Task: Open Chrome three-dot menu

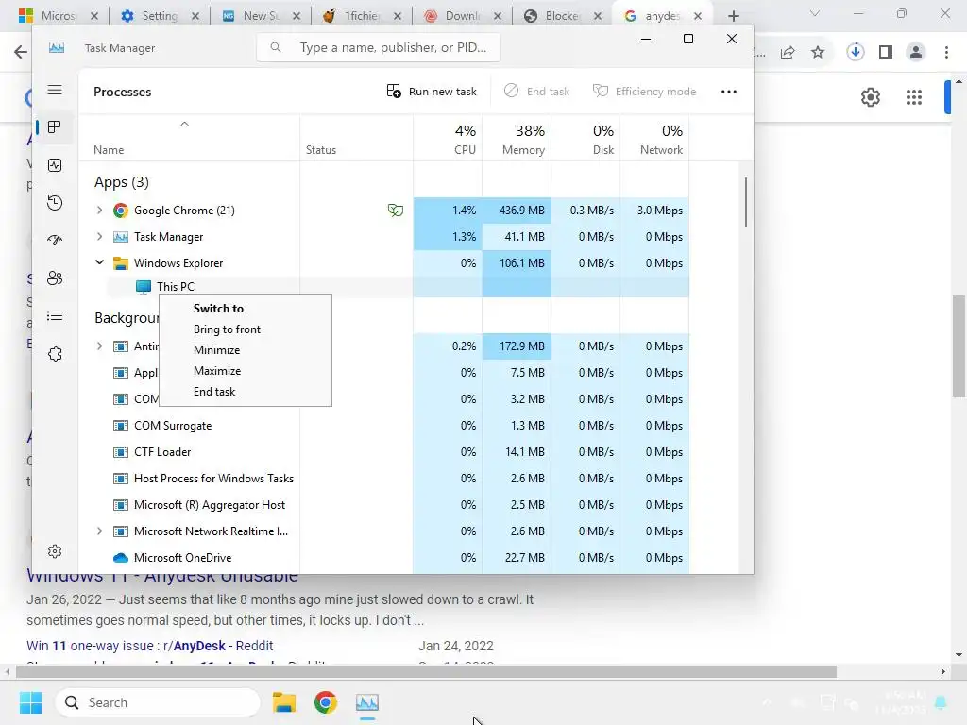Action: [x=946, y=53]
